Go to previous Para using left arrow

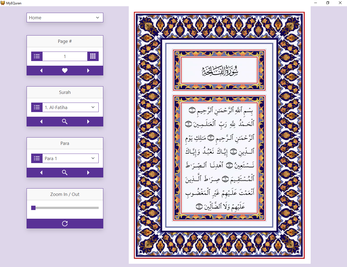coord(41,172)
